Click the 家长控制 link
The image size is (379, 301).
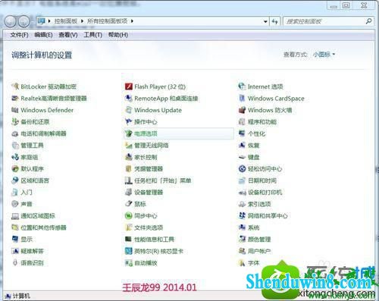146,157
